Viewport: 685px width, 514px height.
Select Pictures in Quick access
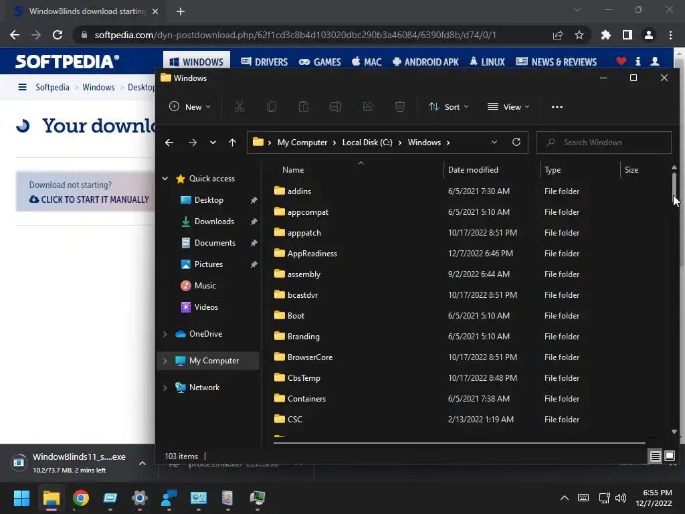coord(208,264)
